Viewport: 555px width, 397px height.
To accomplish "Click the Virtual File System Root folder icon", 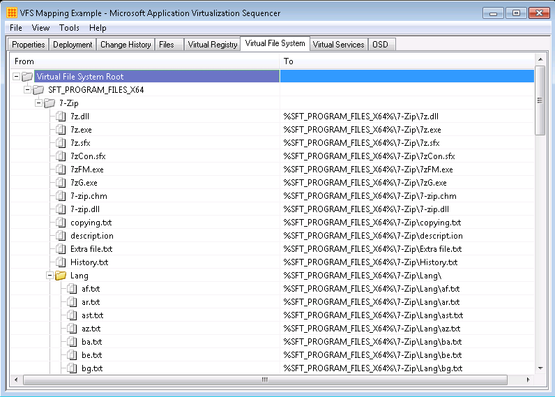I will [x=27, y=77].
